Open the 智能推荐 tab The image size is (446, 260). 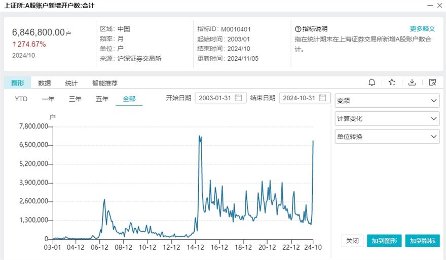[104, 83]
